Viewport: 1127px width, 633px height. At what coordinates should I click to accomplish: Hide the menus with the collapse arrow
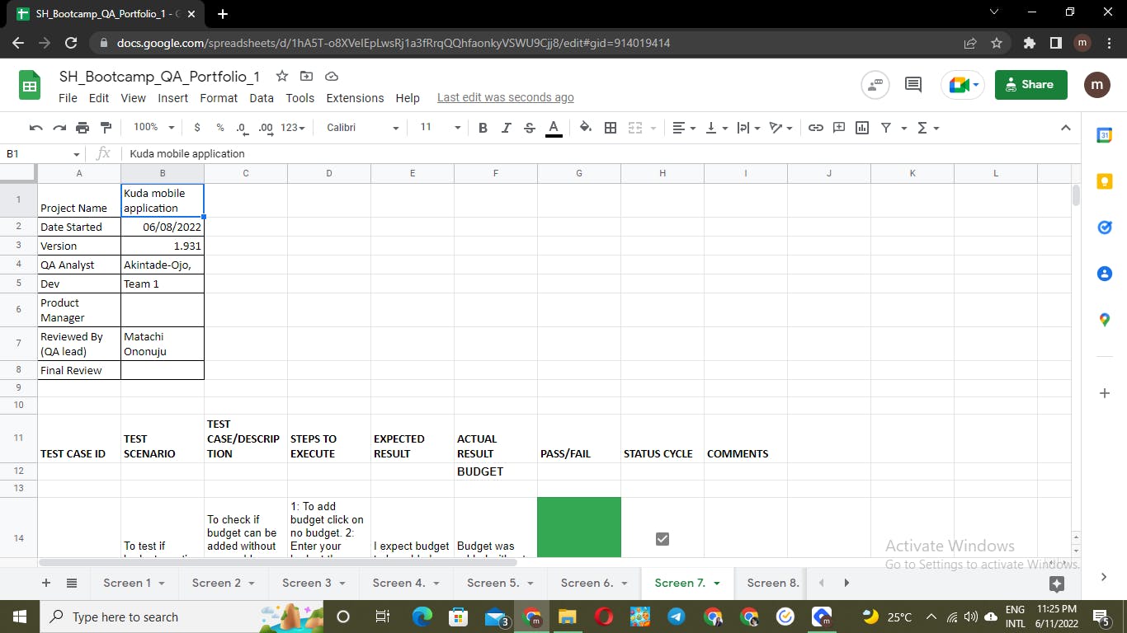pyautogui.click(x=1065, y=128)
